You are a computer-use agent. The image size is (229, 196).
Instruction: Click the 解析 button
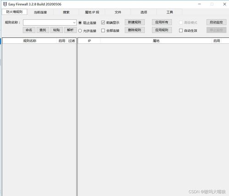70,30
